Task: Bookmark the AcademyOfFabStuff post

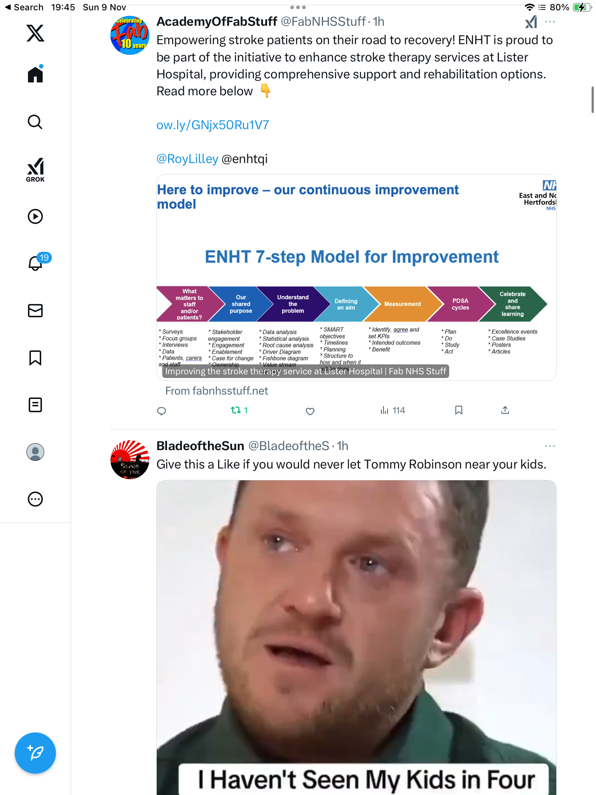Action: (x=458, y=410)
